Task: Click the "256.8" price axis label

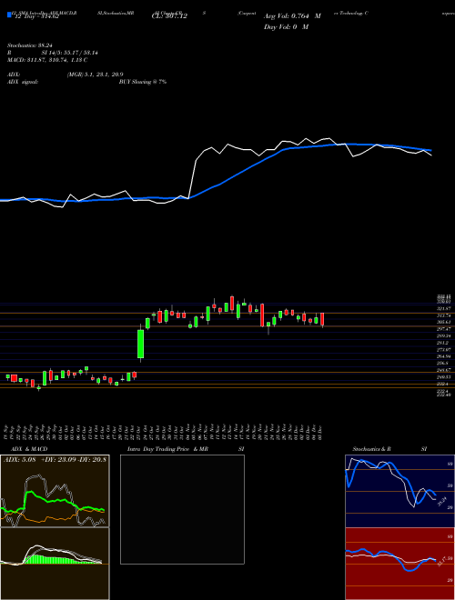Action: (442, 363)
